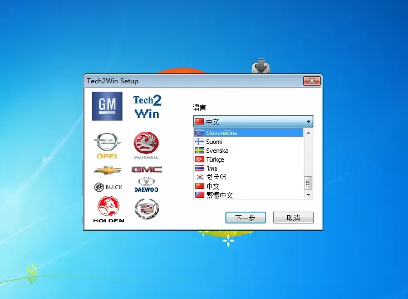Click the language list scroll-down arrow
The width and height of the screenshot is (408, 299).
click(x=308, y=195)
